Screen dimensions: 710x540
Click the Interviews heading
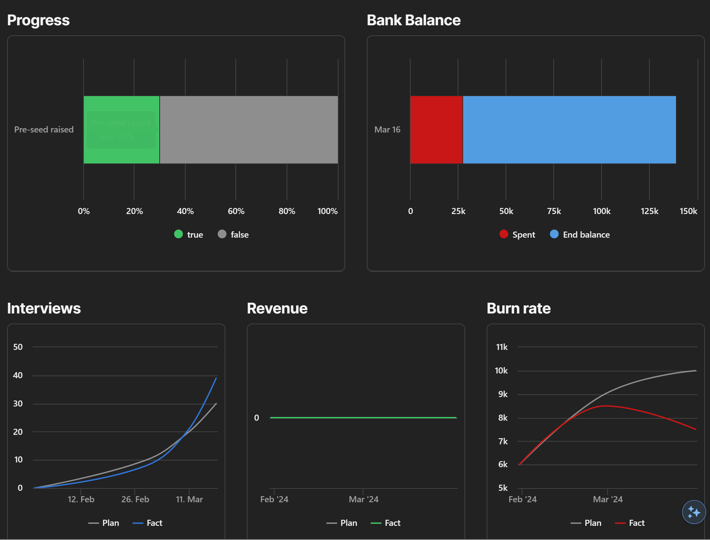[x=44, y=308]
